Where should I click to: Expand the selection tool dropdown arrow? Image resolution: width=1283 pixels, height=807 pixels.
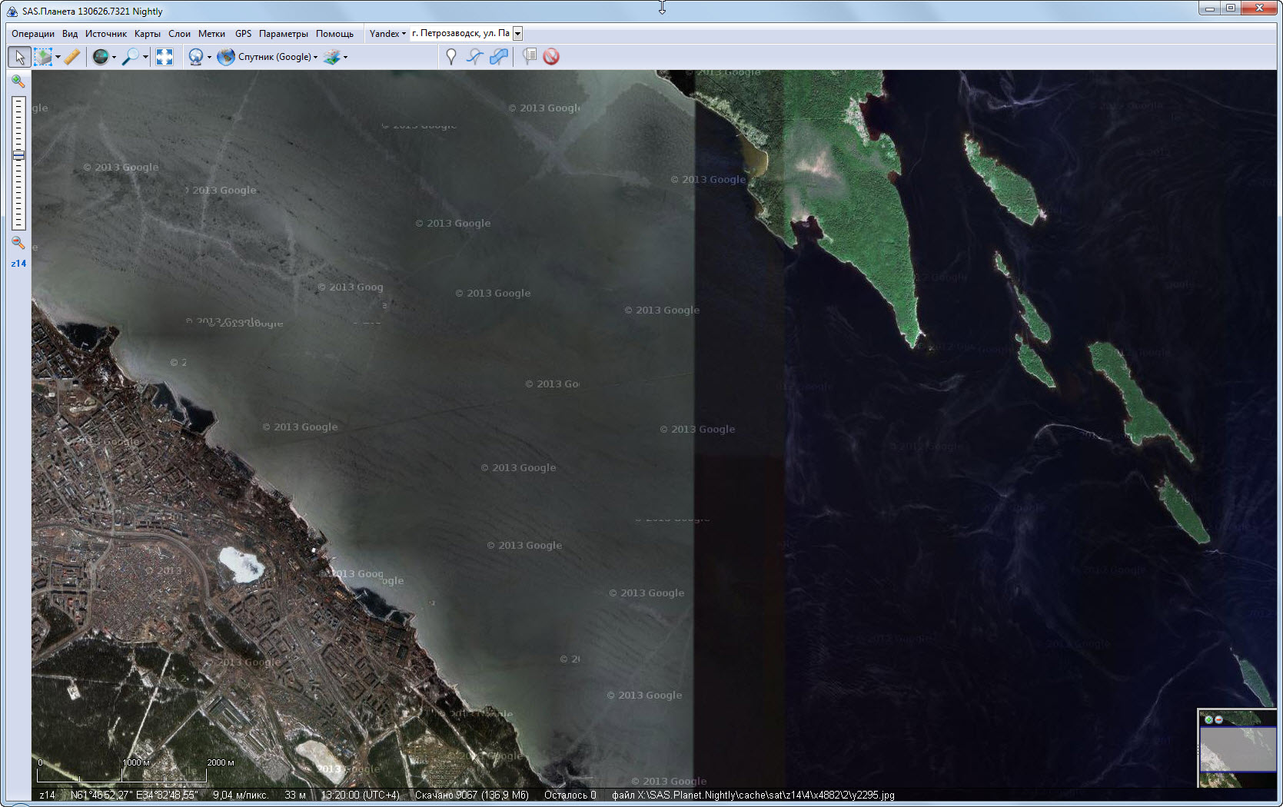point(58,57)
